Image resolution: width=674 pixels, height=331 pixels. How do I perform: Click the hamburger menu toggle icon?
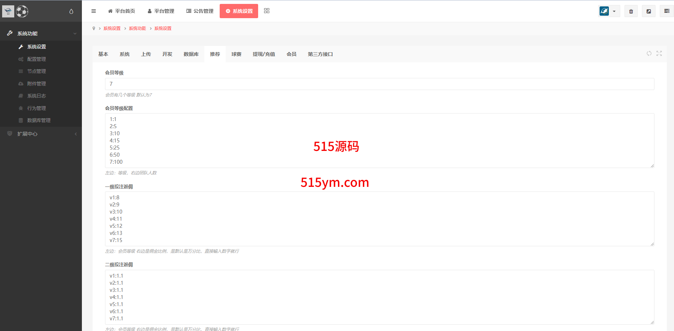click(94, 11)
